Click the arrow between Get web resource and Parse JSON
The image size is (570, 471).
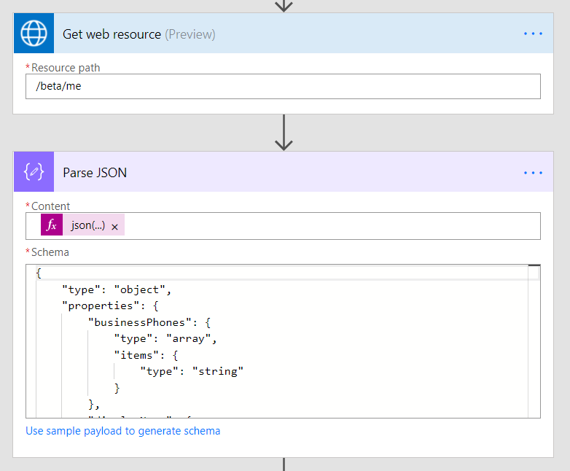(x=284, y=133)
